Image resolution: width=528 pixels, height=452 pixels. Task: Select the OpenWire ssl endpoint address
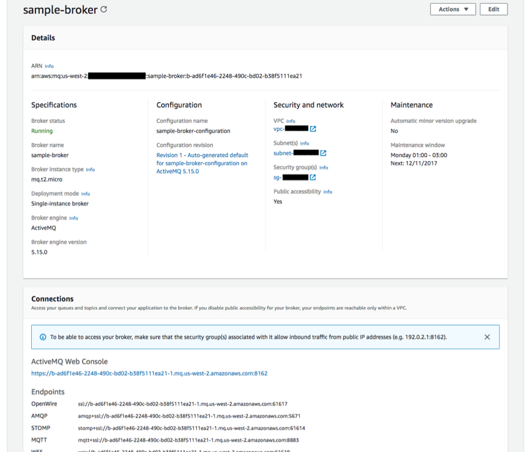(x=182, y=404)
